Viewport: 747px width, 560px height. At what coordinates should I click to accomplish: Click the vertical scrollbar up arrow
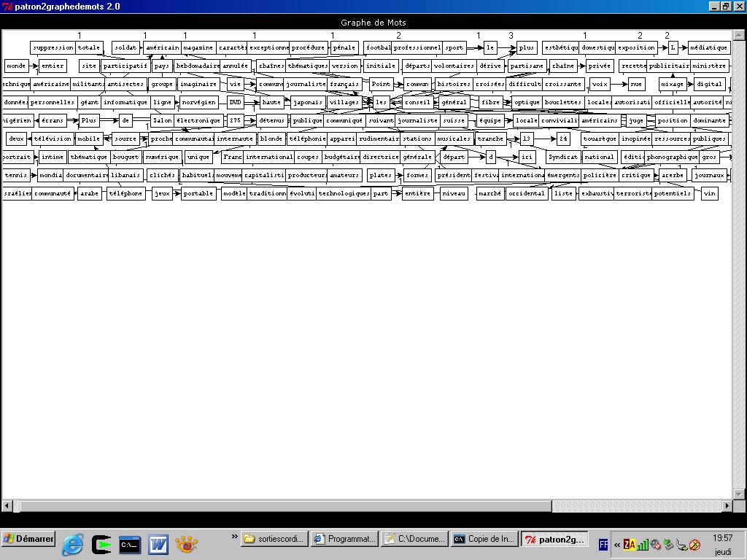(738, 34)
